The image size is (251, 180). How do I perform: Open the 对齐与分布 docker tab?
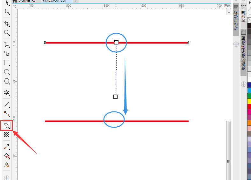(236, 20)
